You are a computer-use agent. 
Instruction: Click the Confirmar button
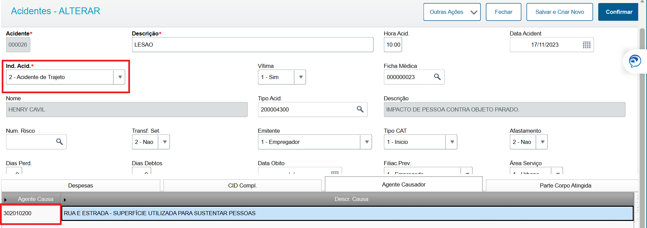(619, 12)
